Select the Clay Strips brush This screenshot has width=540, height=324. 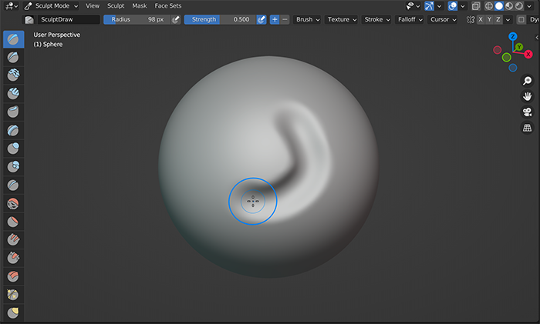[13, 93]
